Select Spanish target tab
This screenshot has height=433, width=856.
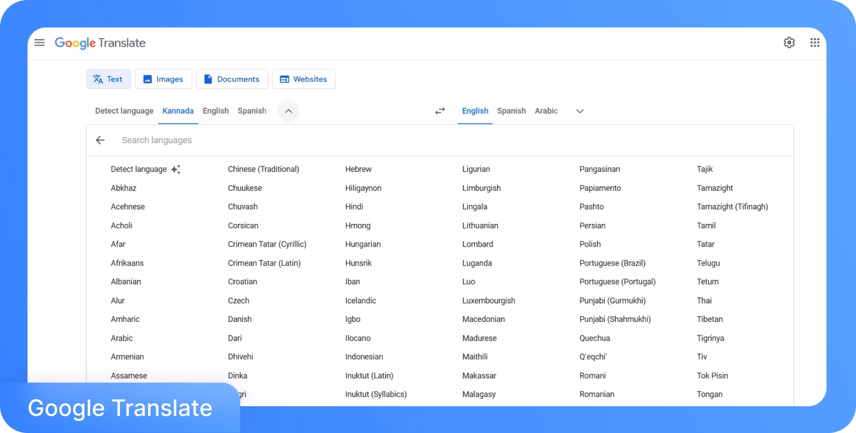[511, 111]
